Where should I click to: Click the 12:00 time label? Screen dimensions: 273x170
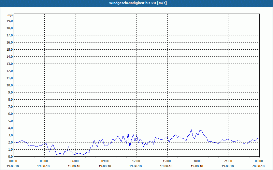point(137,161)
